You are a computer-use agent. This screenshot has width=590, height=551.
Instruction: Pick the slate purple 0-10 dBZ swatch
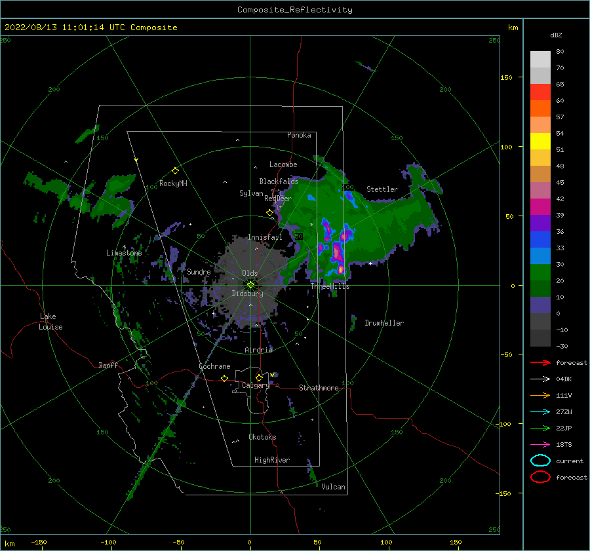click(540, 305)
